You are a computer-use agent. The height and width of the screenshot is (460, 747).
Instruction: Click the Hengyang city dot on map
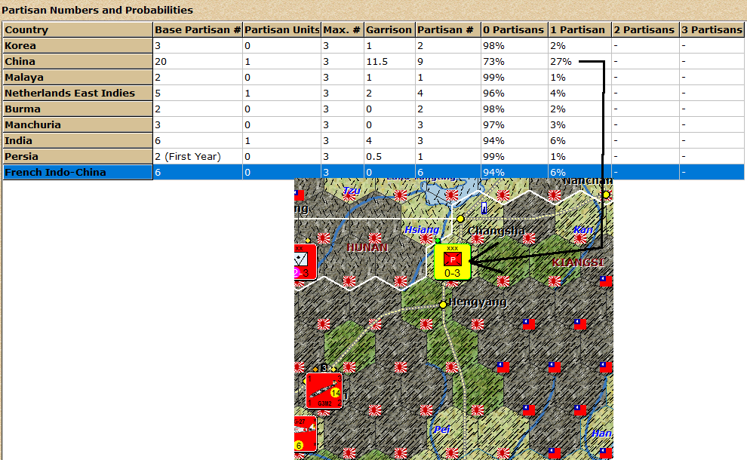coord(443,305)
